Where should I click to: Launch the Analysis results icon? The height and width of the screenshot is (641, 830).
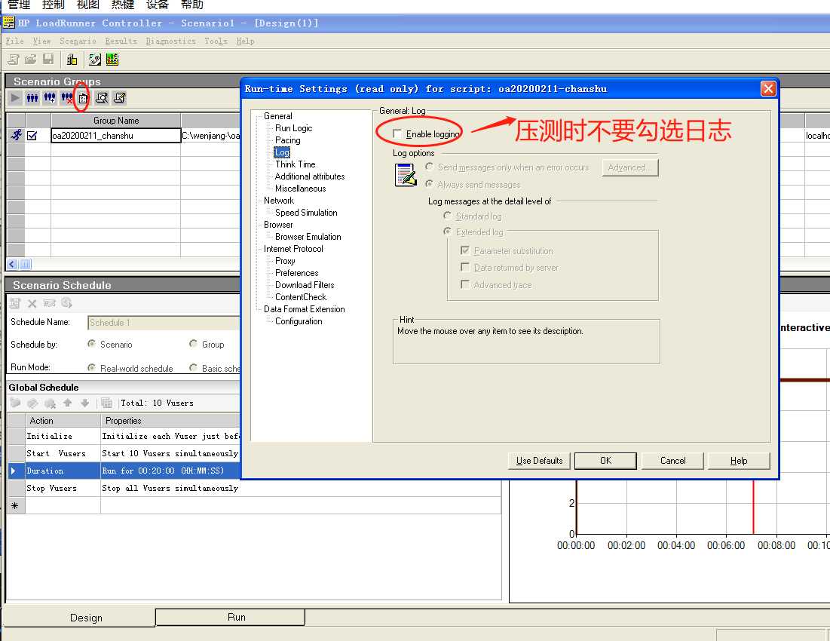tap(112, 60)
